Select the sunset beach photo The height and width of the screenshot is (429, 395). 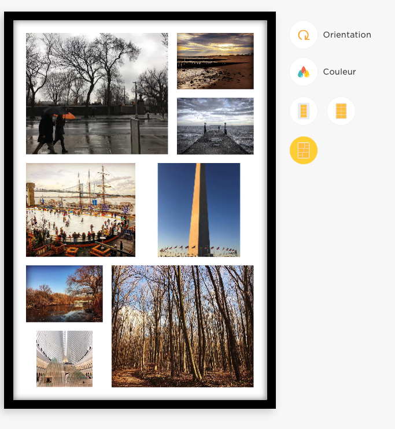215,61
